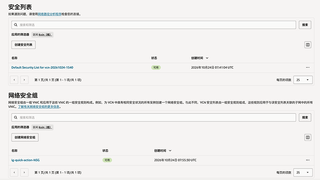Viewport: 320px width, 180px height.
Task: Go to next page in network security groups pagination
Action: point(24,173)
